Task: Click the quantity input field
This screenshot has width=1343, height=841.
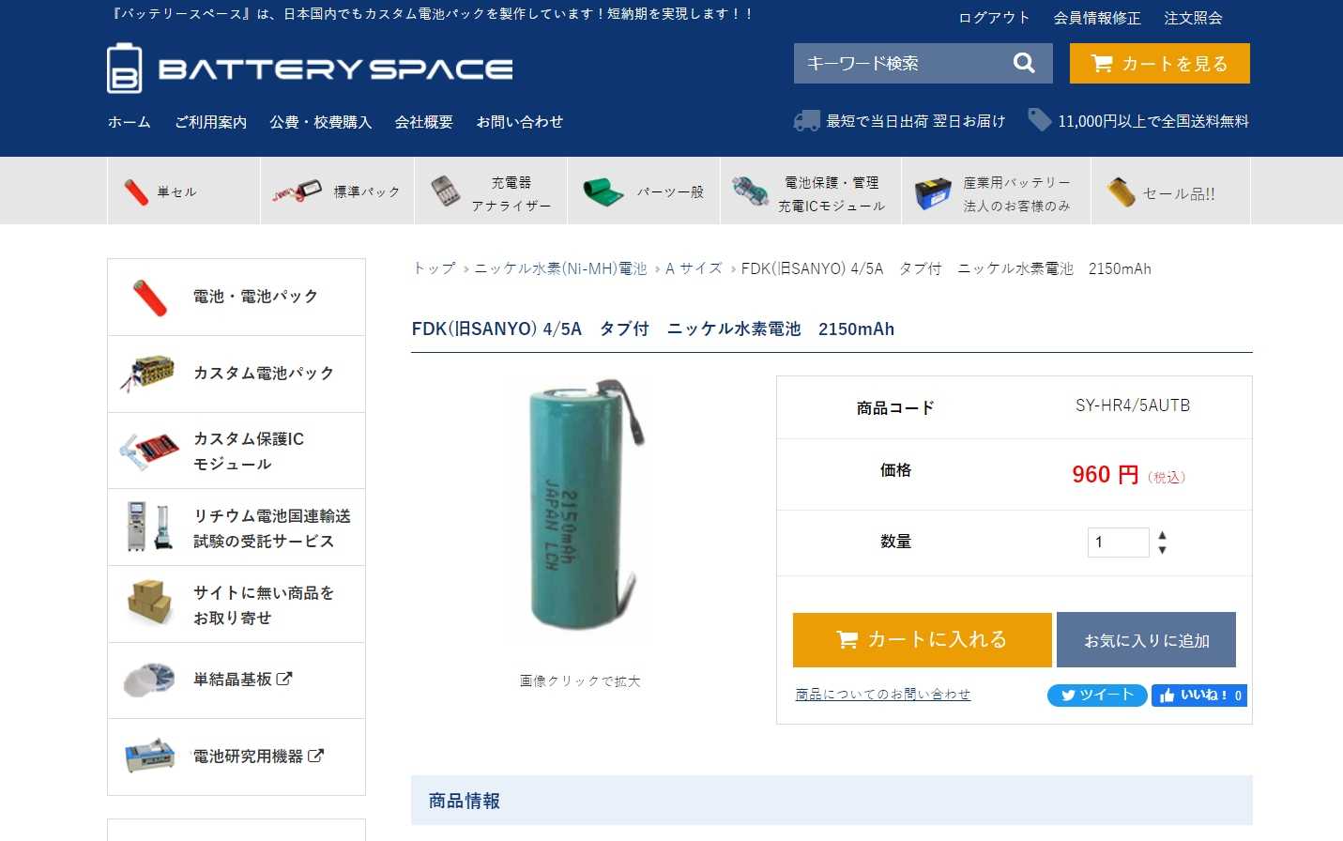Action: [1118, 543]
